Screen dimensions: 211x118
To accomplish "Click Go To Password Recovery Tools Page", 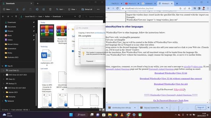I will coord(171,100).
